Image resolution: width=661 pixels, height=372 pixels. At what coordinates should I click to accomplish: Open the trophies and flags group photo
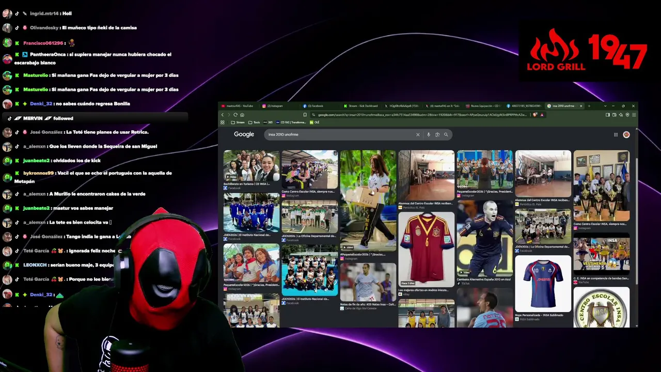tap(602, 186)
